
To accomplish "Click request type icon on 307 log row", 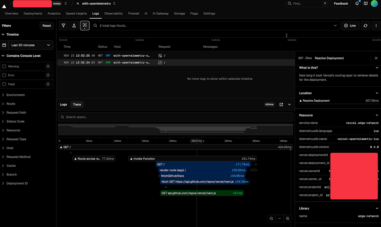I will click(x=160, y=56).
